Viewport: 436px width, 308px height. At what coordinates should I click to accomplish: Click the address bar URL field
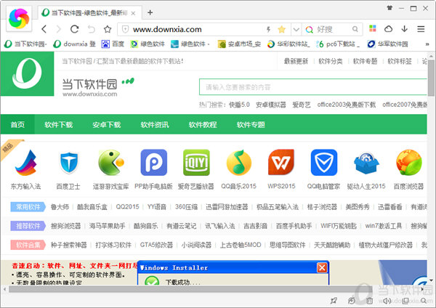(x=195, y=29)
